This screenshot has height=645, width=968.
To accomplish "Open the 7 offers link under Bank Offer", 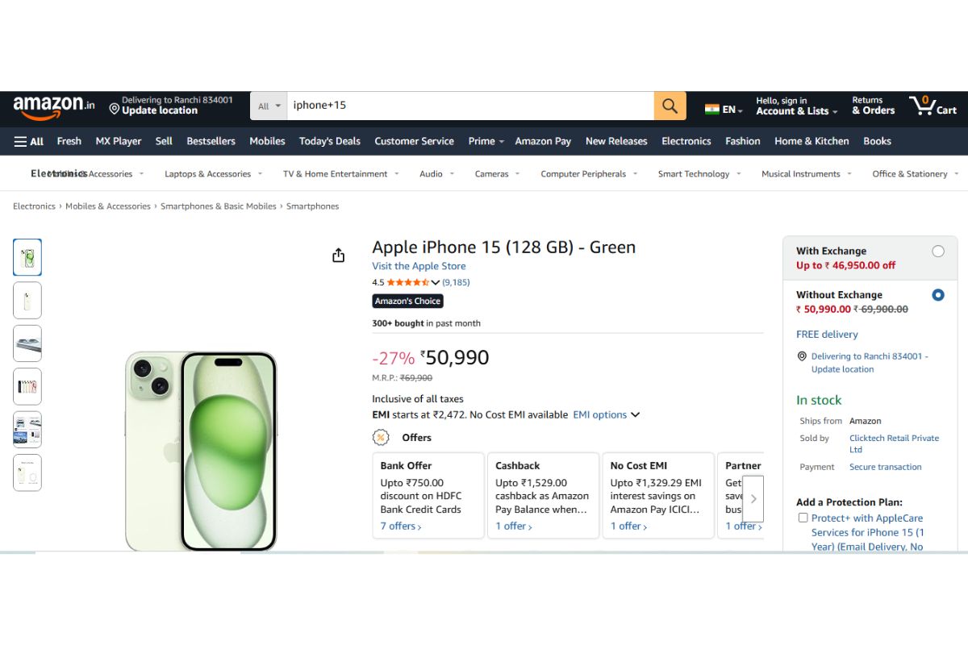I will pos(398,526).
